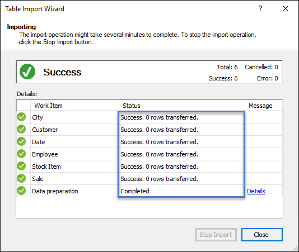The width and height of the screenshot is (299, 252).
Task: Click the status text for Employee
Action: 159,154
